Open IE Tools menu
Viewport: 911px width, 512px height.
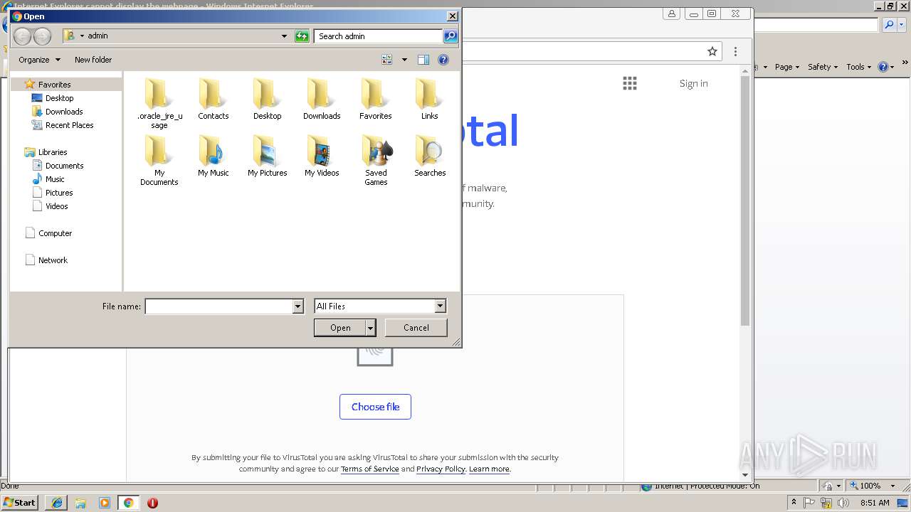(858, 67)
